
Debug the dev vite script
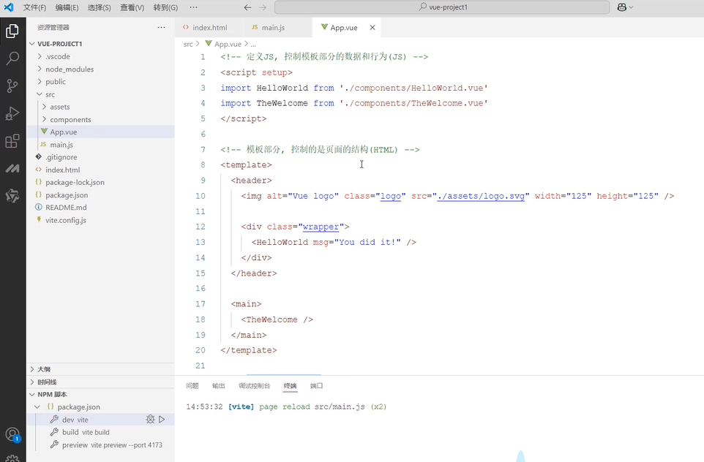[x=151, y=420]
